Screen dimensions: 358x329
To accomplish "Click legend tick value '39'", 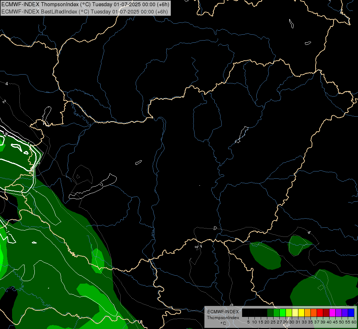I will 323,322.
